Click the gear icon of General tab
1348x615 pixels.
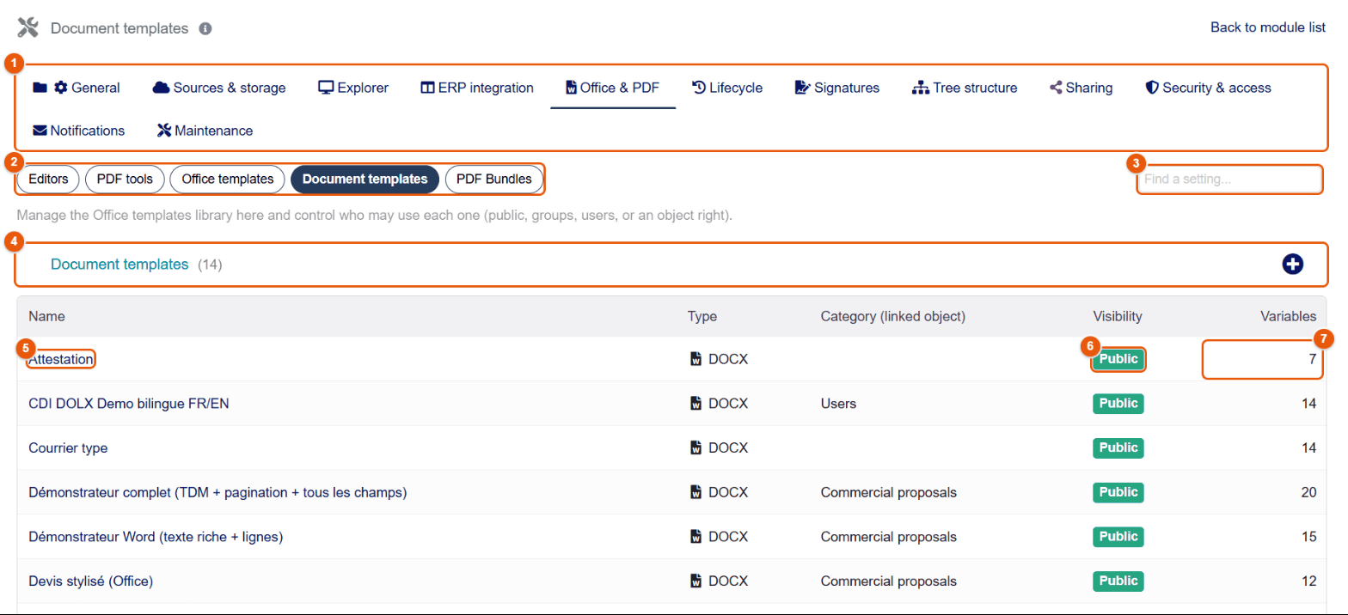point(60,88)
